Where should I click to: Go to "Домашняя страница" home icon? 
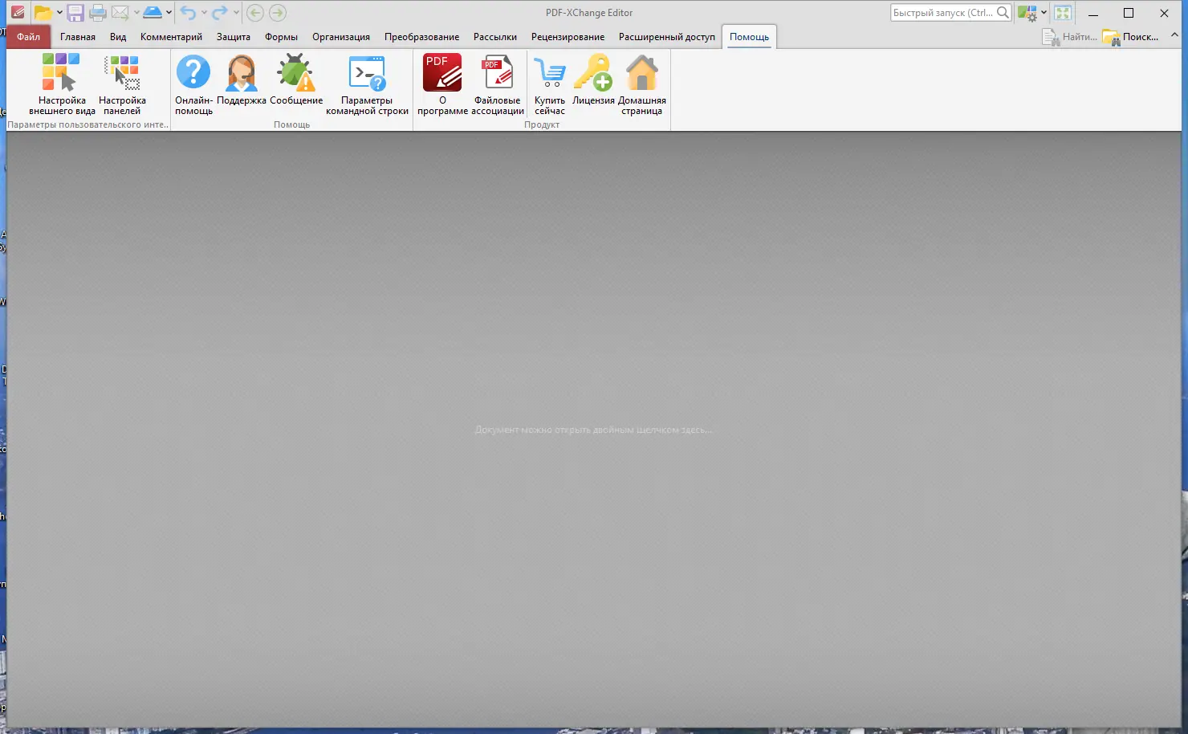[642, 84]
